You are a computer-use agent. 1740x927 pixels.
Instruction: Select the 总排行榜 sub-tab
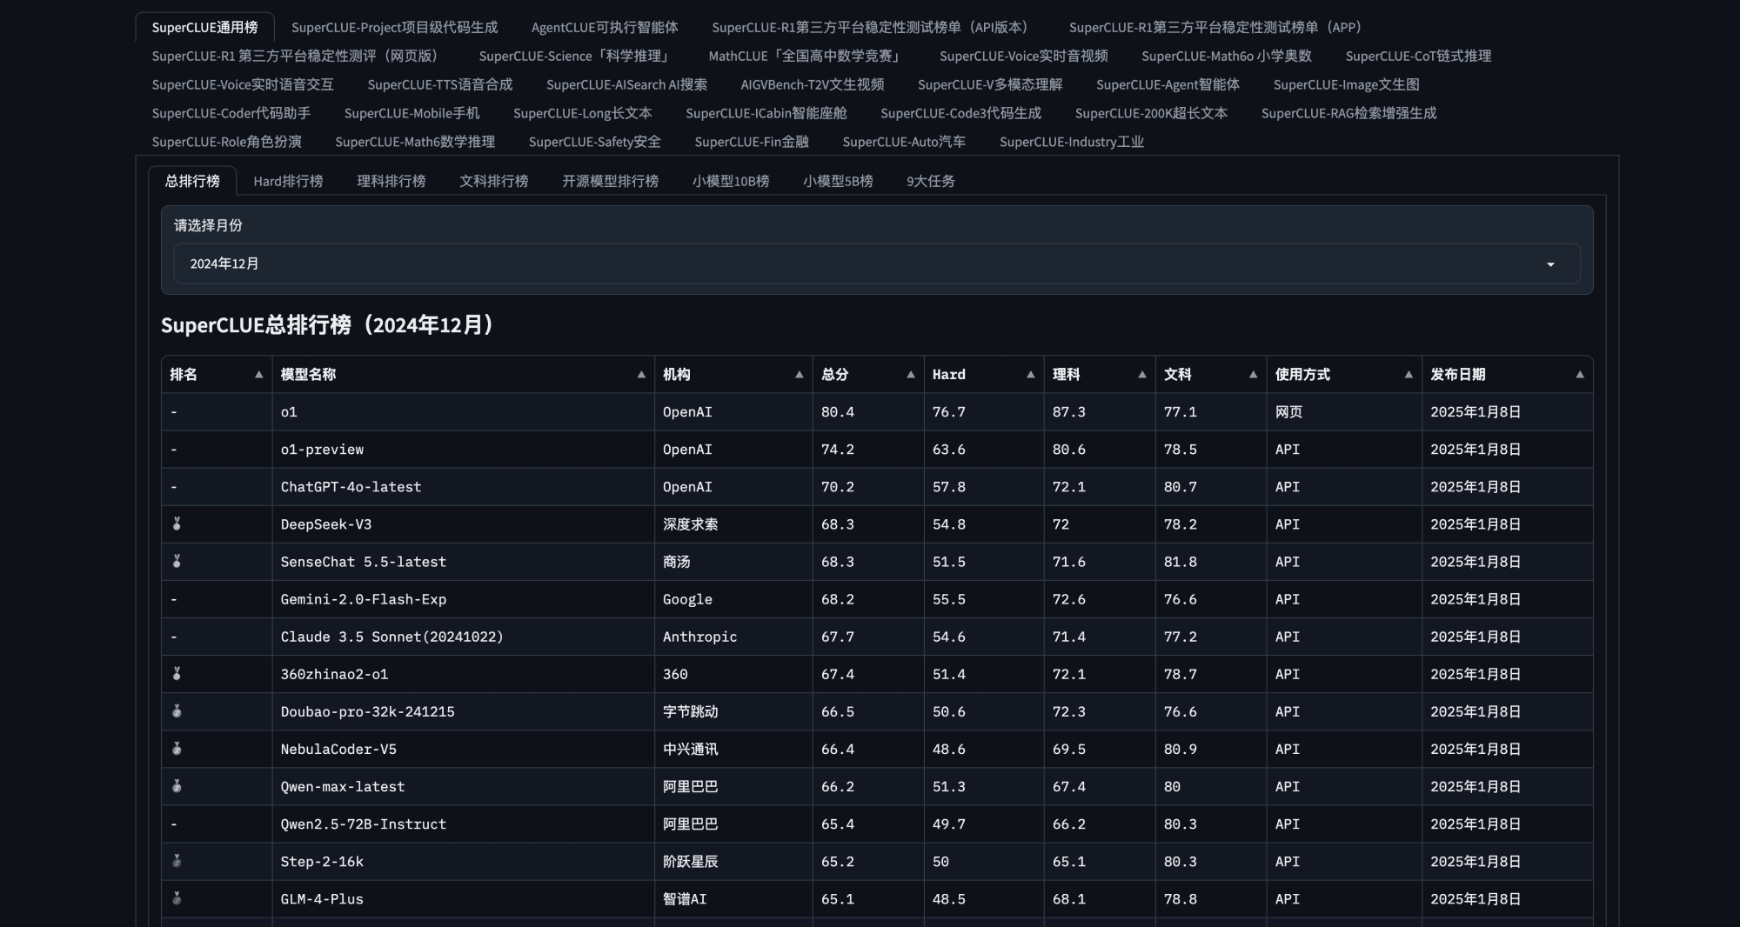tap(192, 181)
